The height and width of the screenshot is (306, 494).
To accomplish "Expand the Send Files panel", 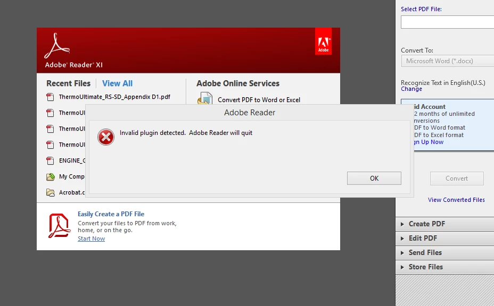I will 445,252.
